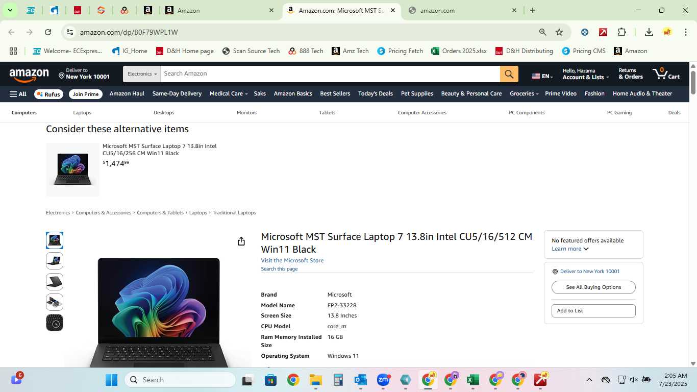
Task: Click the Join Prime button
Action: 85,94
